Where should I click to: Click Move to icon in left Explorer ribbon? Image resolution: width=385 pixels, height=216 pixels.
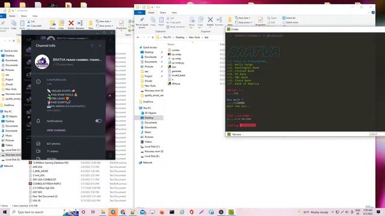[x=53, y=23]
